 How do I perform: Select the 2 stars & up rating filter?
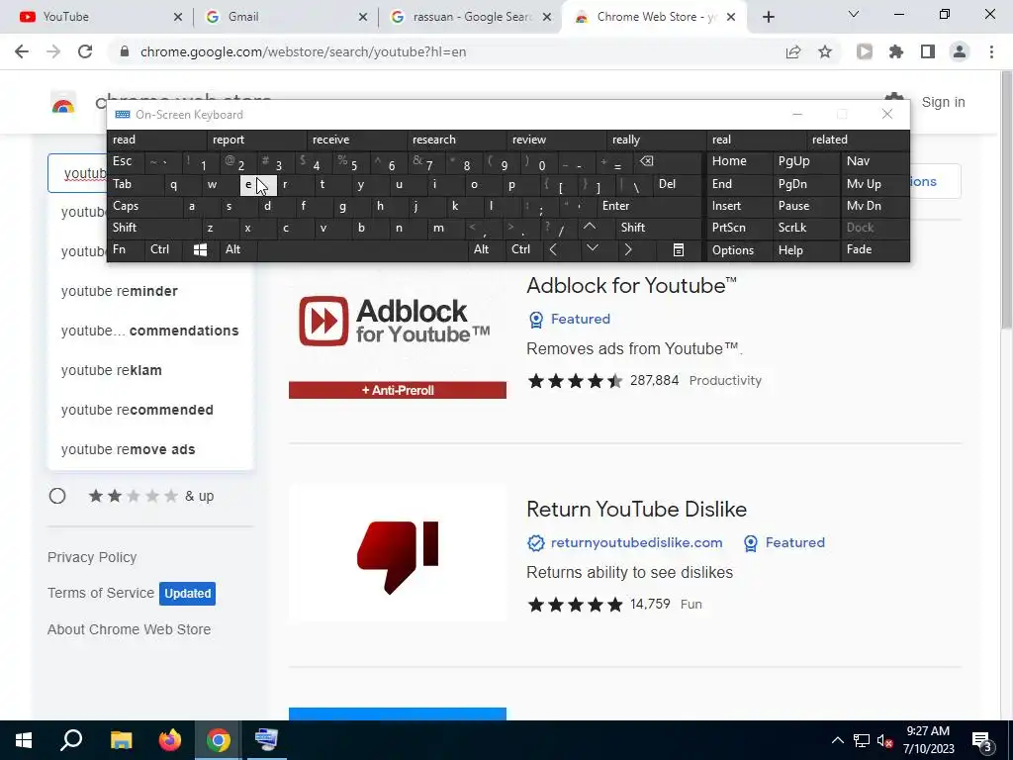[x=57, y=496]
